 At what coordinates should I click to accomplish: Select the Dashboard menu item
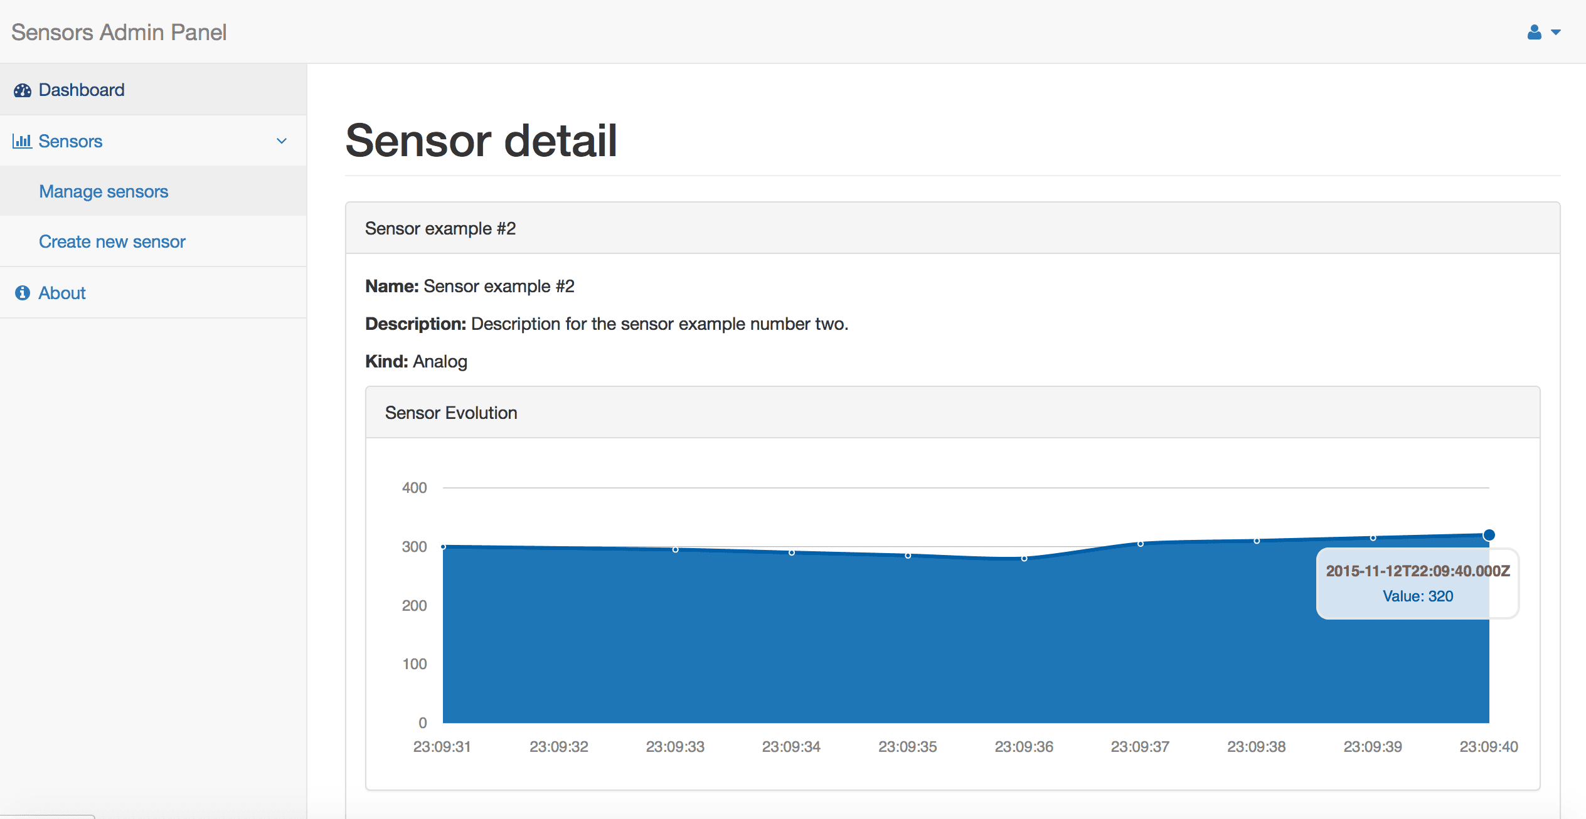click(80, 90)
